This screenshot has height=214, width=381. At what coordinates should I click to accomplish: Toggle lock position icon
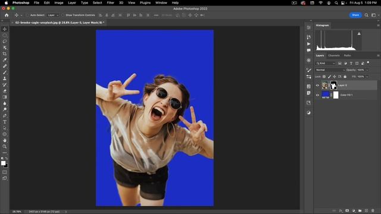click(335, 77)
